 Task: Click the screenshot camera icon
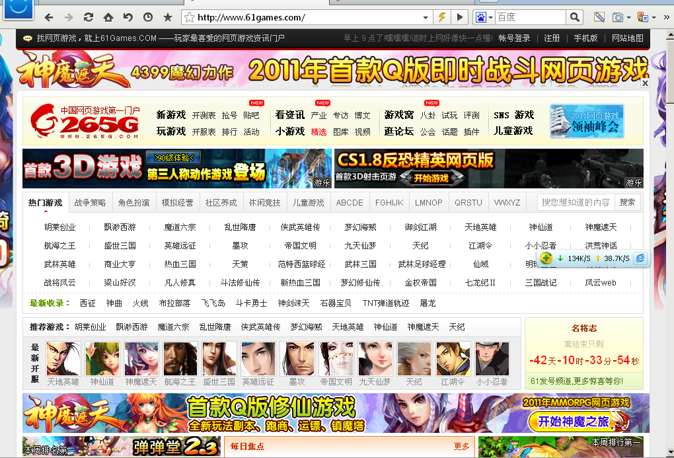(x=618, y=17)
